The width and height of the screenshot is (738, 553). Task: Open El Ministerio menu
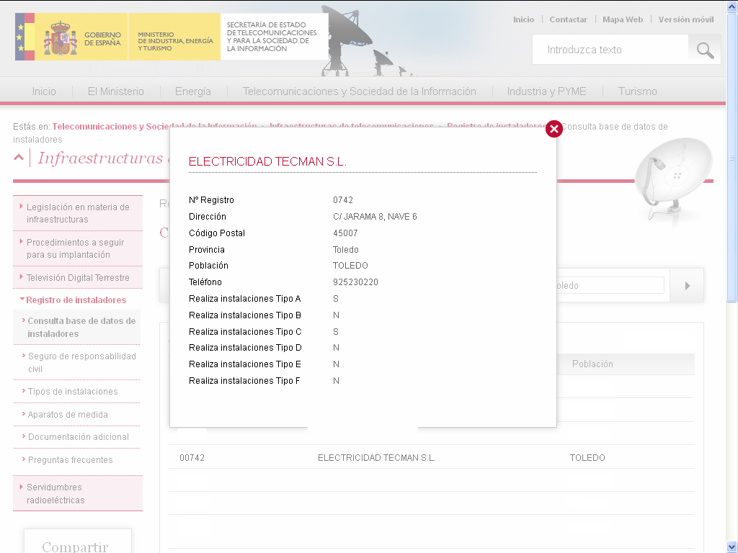click(116, 91)
